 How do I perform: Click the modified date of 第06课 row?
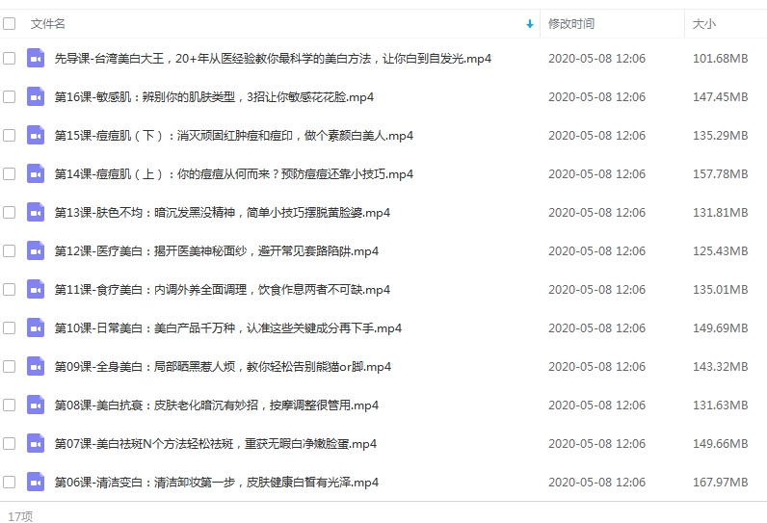pos(596,483)
